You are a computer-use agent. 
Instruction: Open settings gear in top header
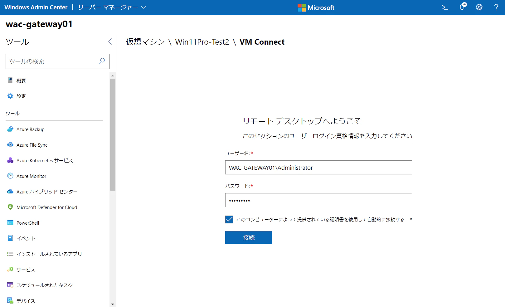pos(479,7)
